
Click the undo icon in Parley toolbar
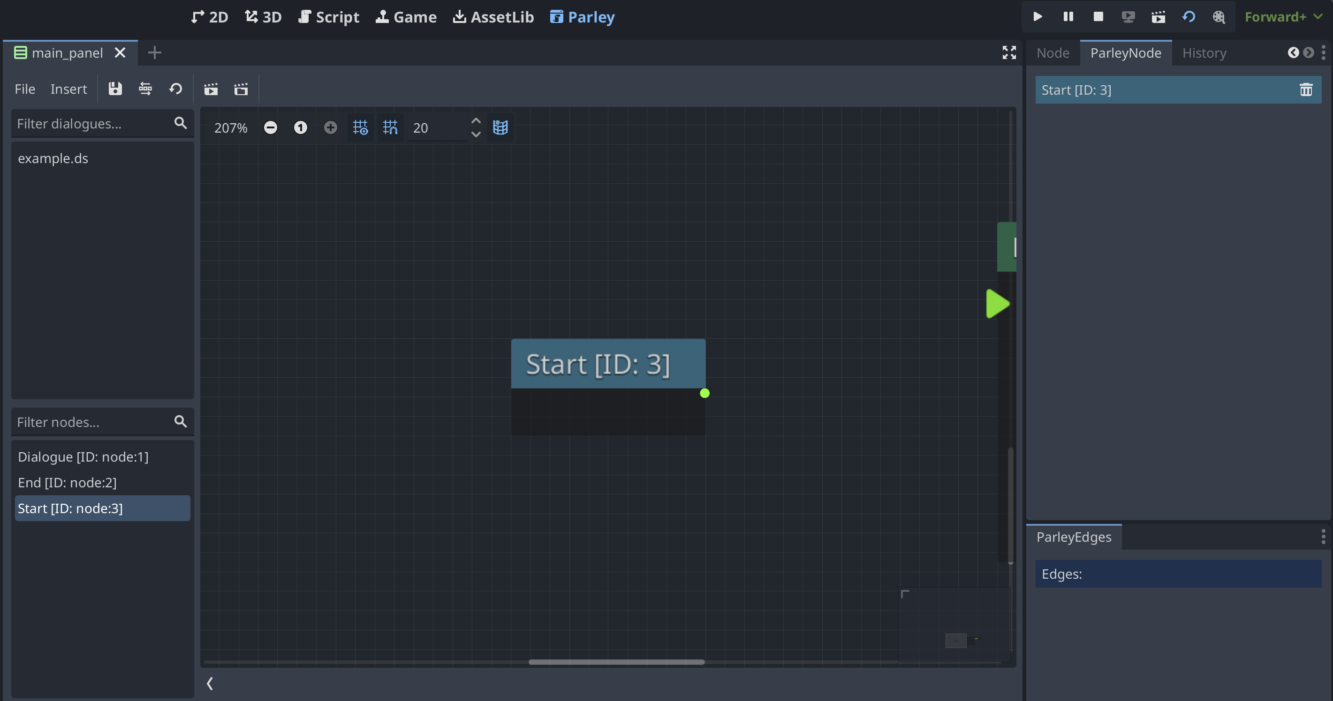coord(175,89)
